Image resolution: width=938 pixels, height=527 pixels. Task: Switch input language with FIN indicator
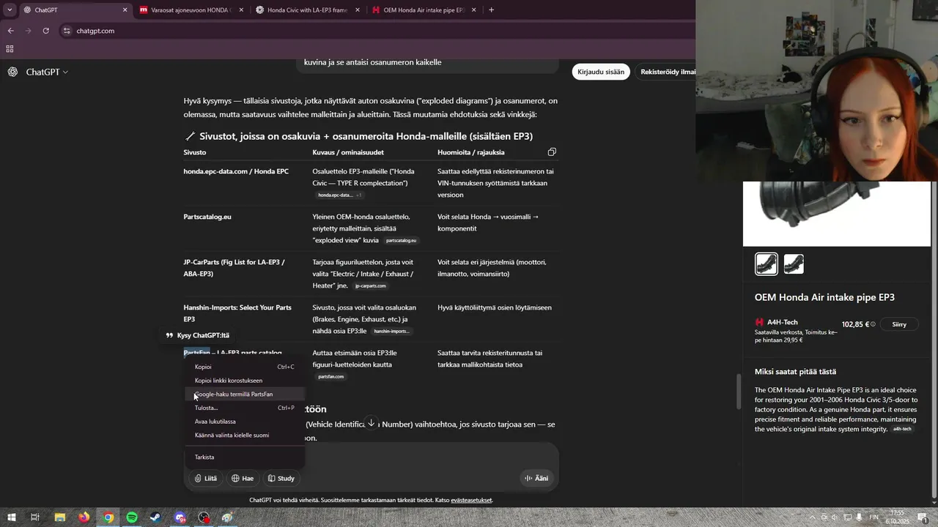[874, 517]
